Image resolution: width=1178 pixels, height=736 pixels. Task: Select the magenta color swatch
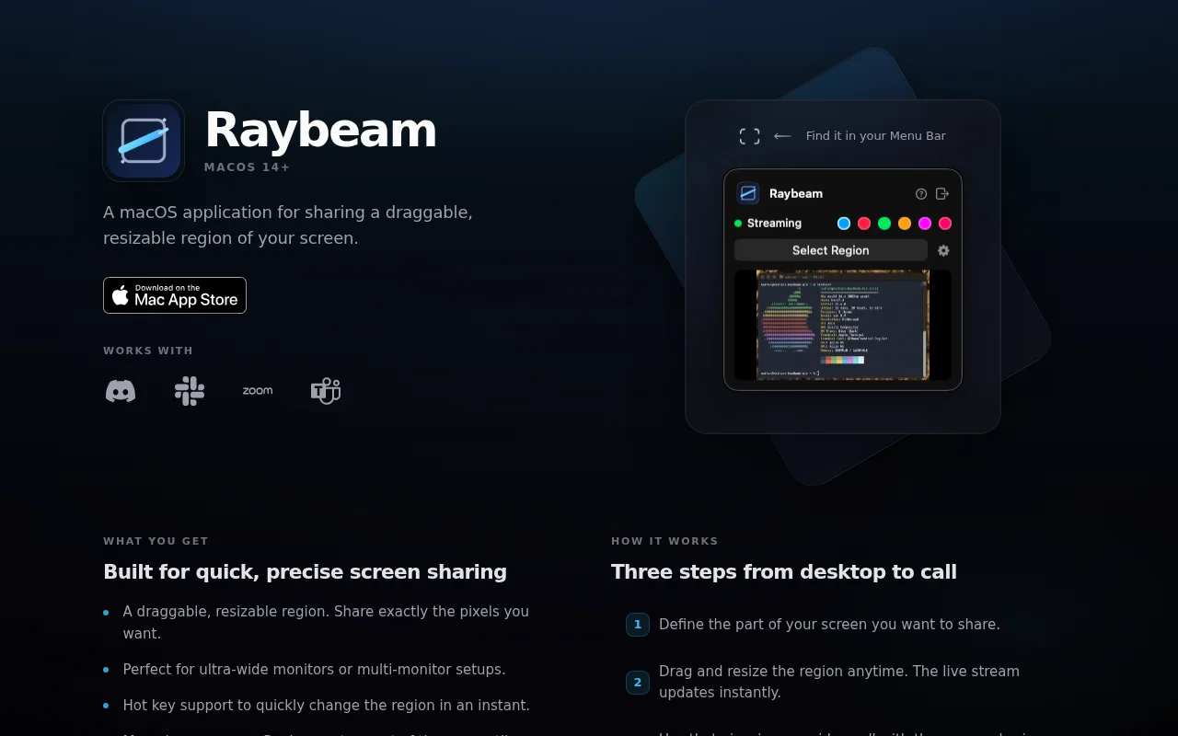(925, 224)
